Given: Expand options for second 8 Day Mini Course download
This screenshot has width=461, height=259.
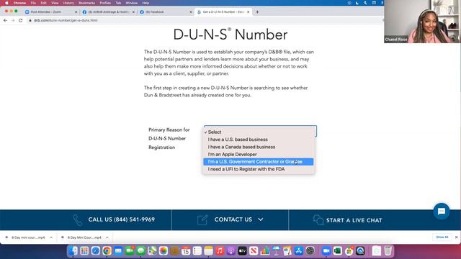Looking at the screenshot, I should click(107, 237).
